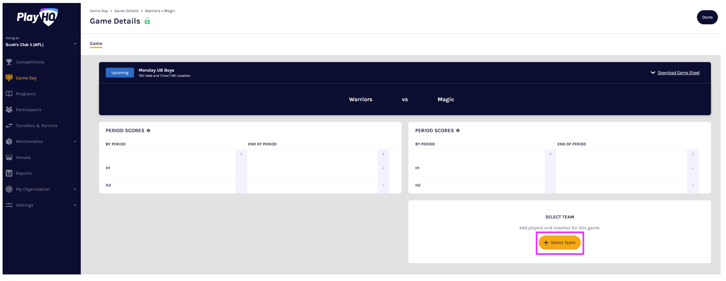Expand the Settings submenu

[75, 205]
